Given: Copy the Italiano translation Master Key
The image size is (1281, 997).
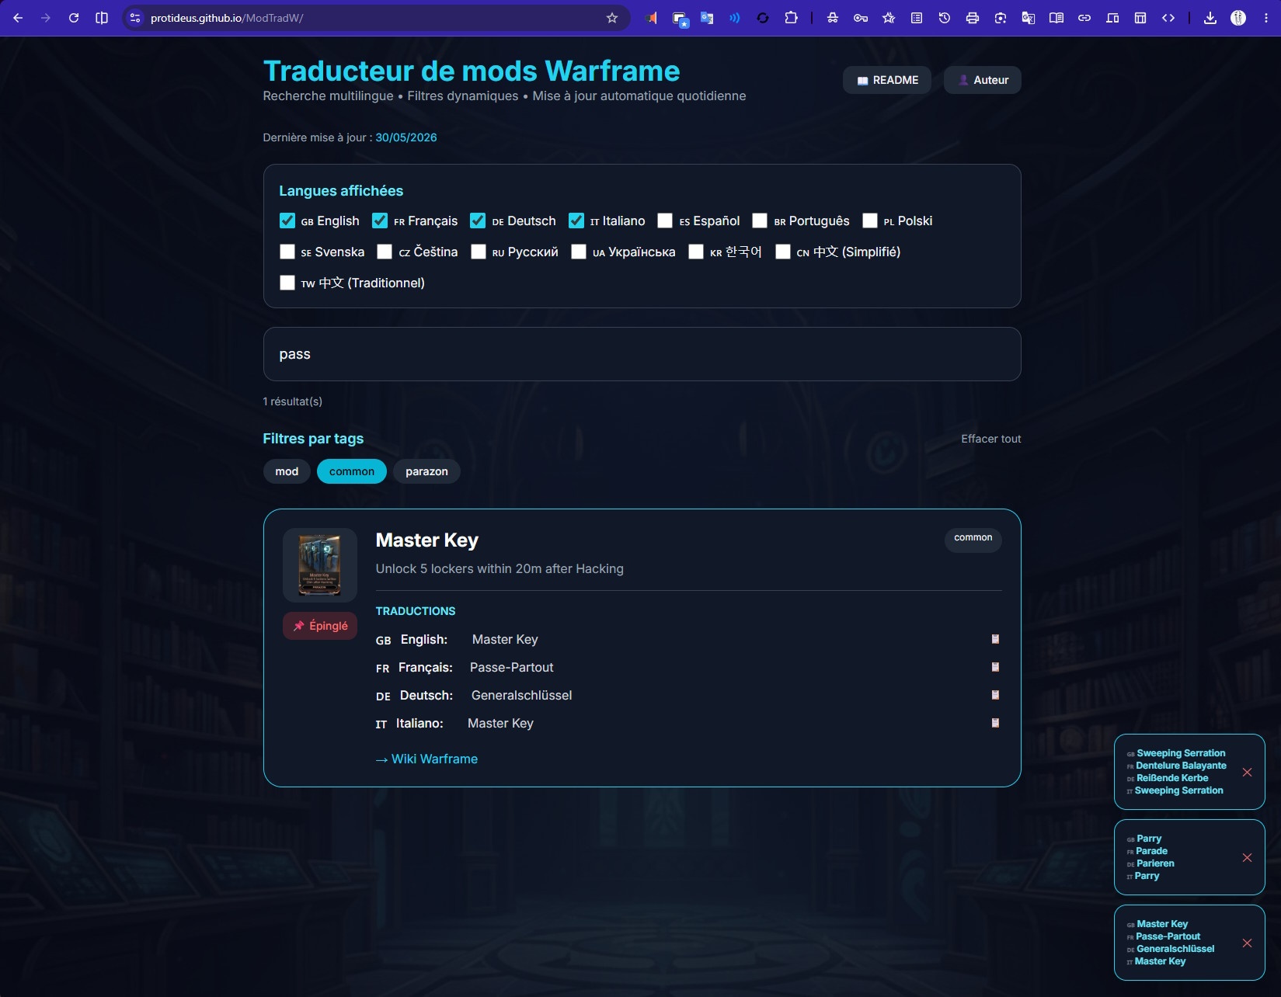Looking at the screenshot, I should (x=995, y=723).
